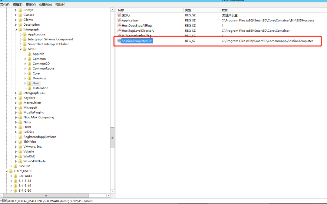Sort by the 数据 column header

[273, 10]
